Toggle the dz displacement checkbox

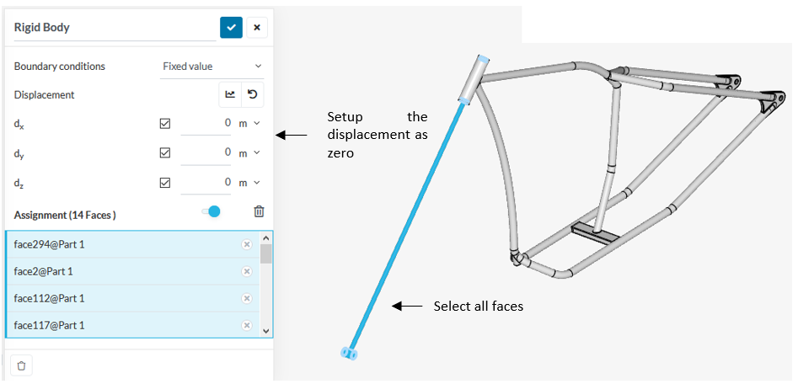pos(165,183)
